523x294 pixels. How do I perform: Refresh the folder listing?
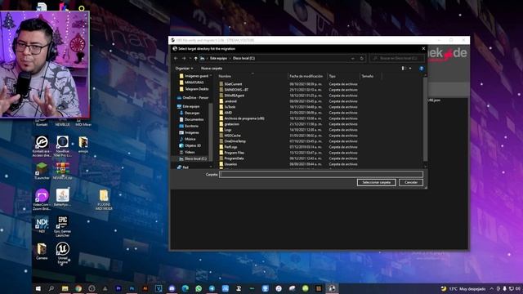362,58
